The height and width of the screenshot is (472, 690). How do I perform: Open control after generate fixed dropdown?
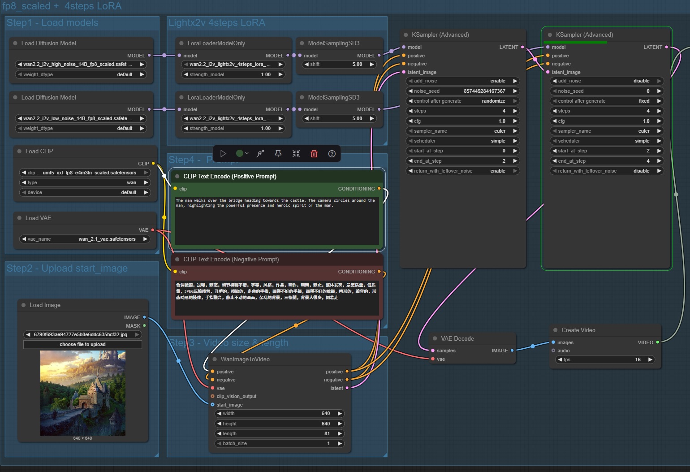[607, 101]
